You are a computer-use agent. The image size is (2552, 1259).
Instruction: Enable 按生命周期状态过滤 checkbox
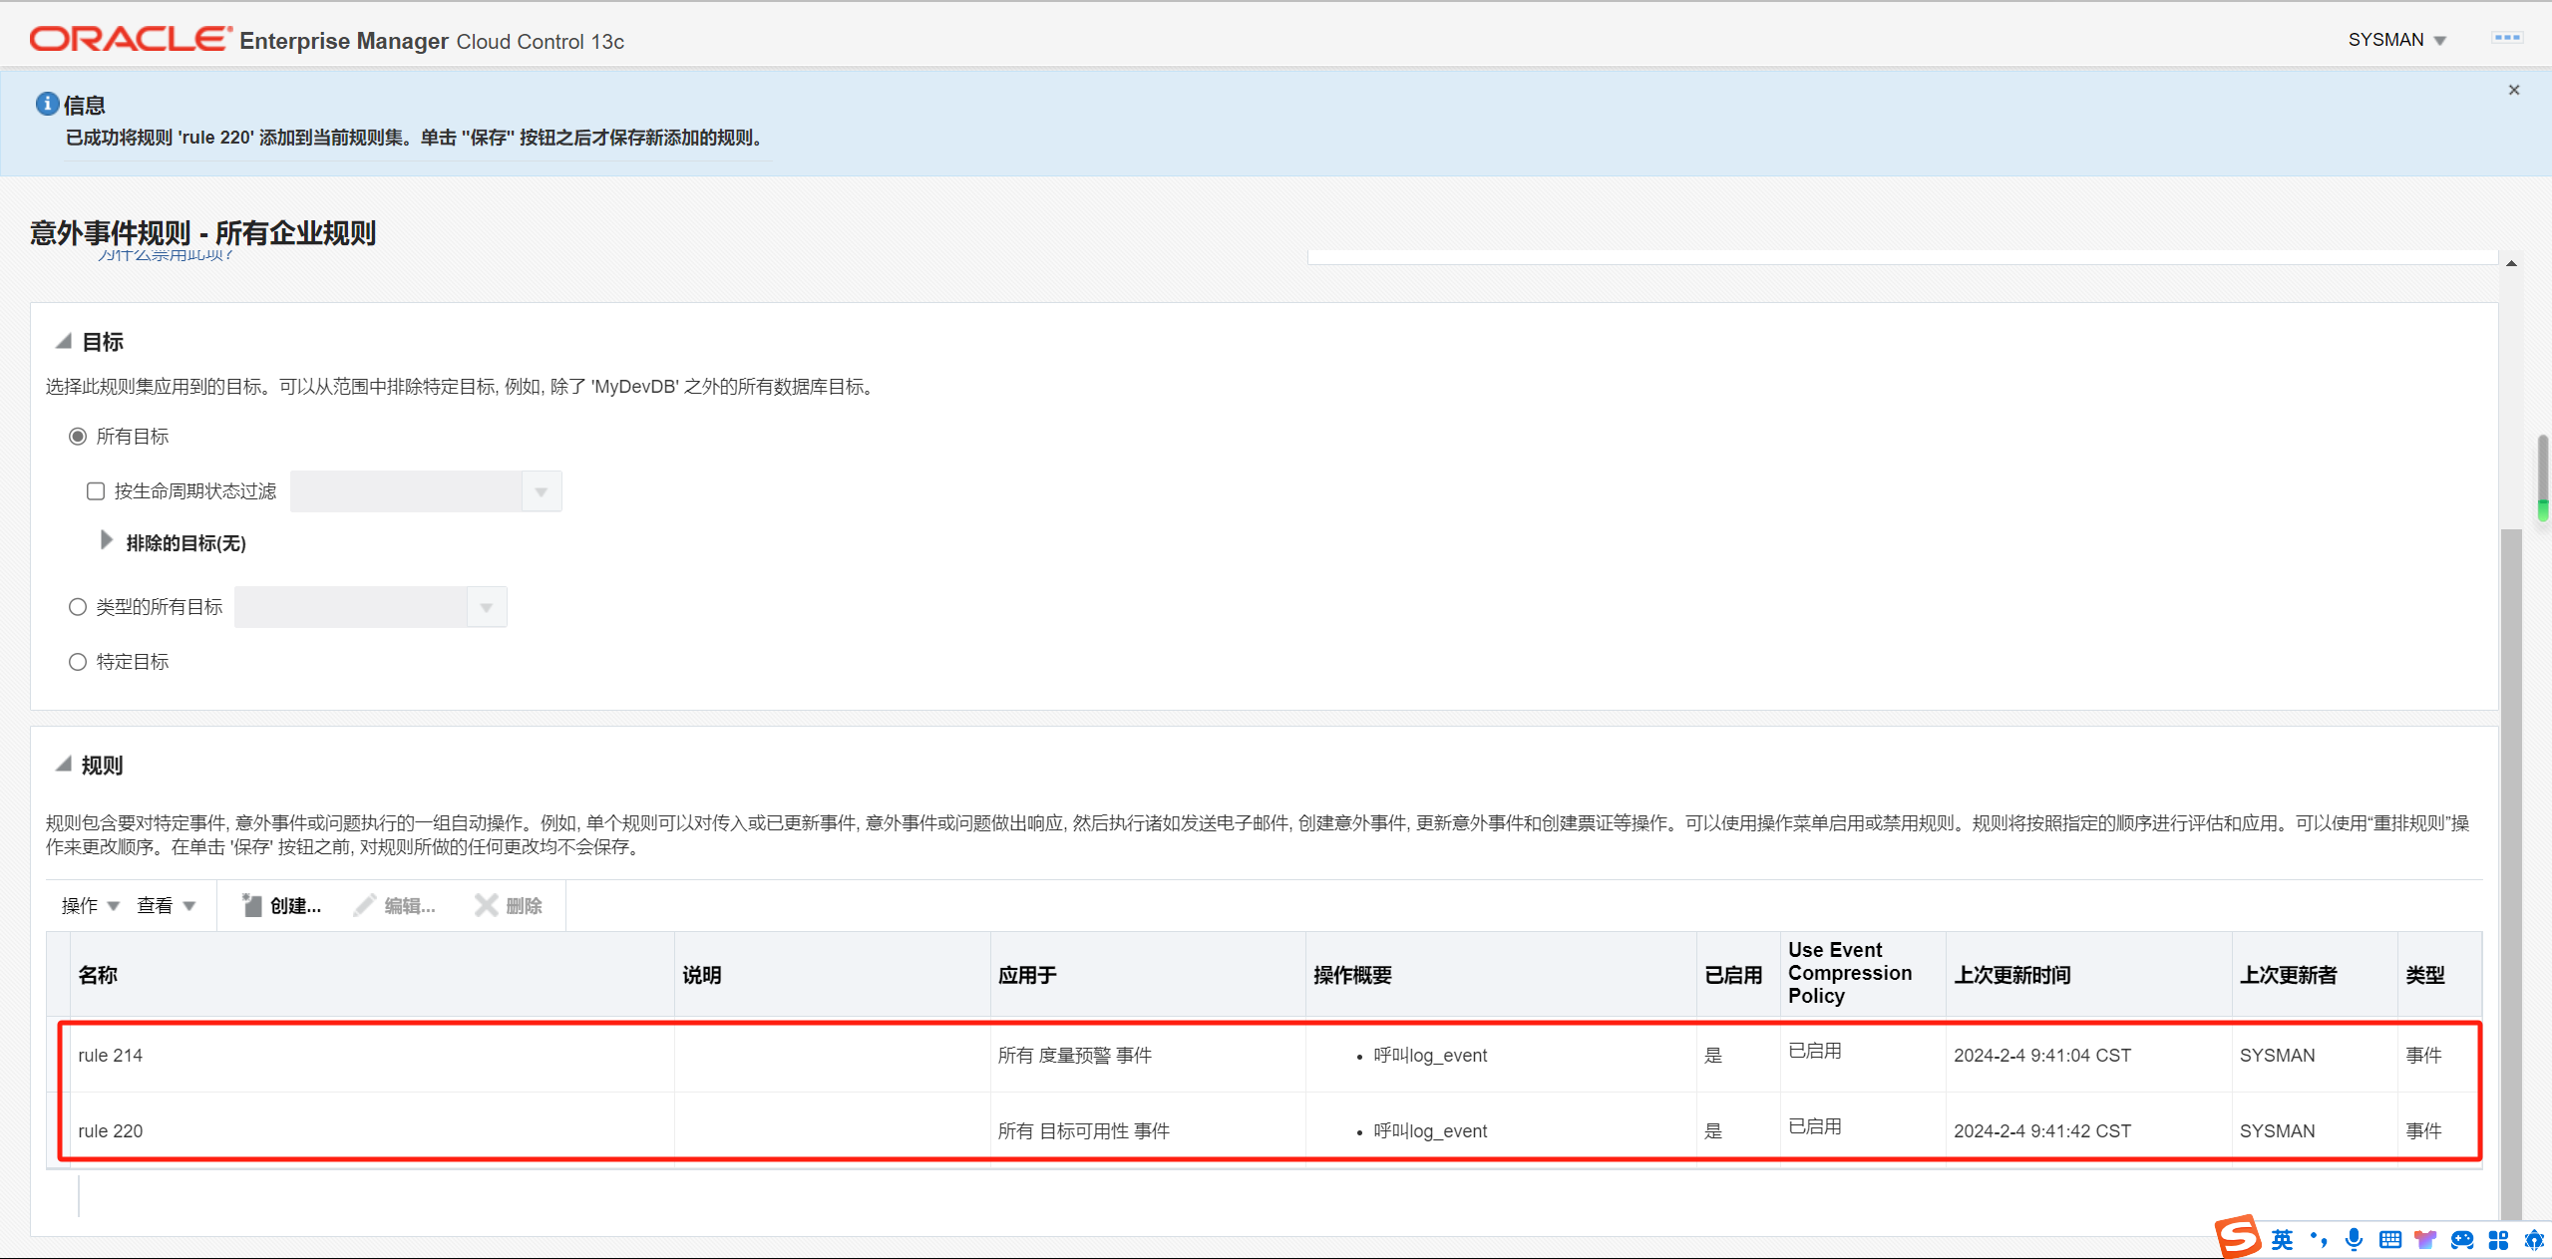click(x=96, y=491)
